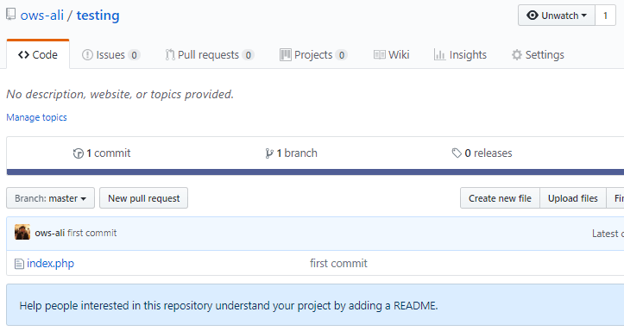The width and height of the screenshot is (624, 331).
Task: Open the 0 releases link
Action: tap(482, 153)
